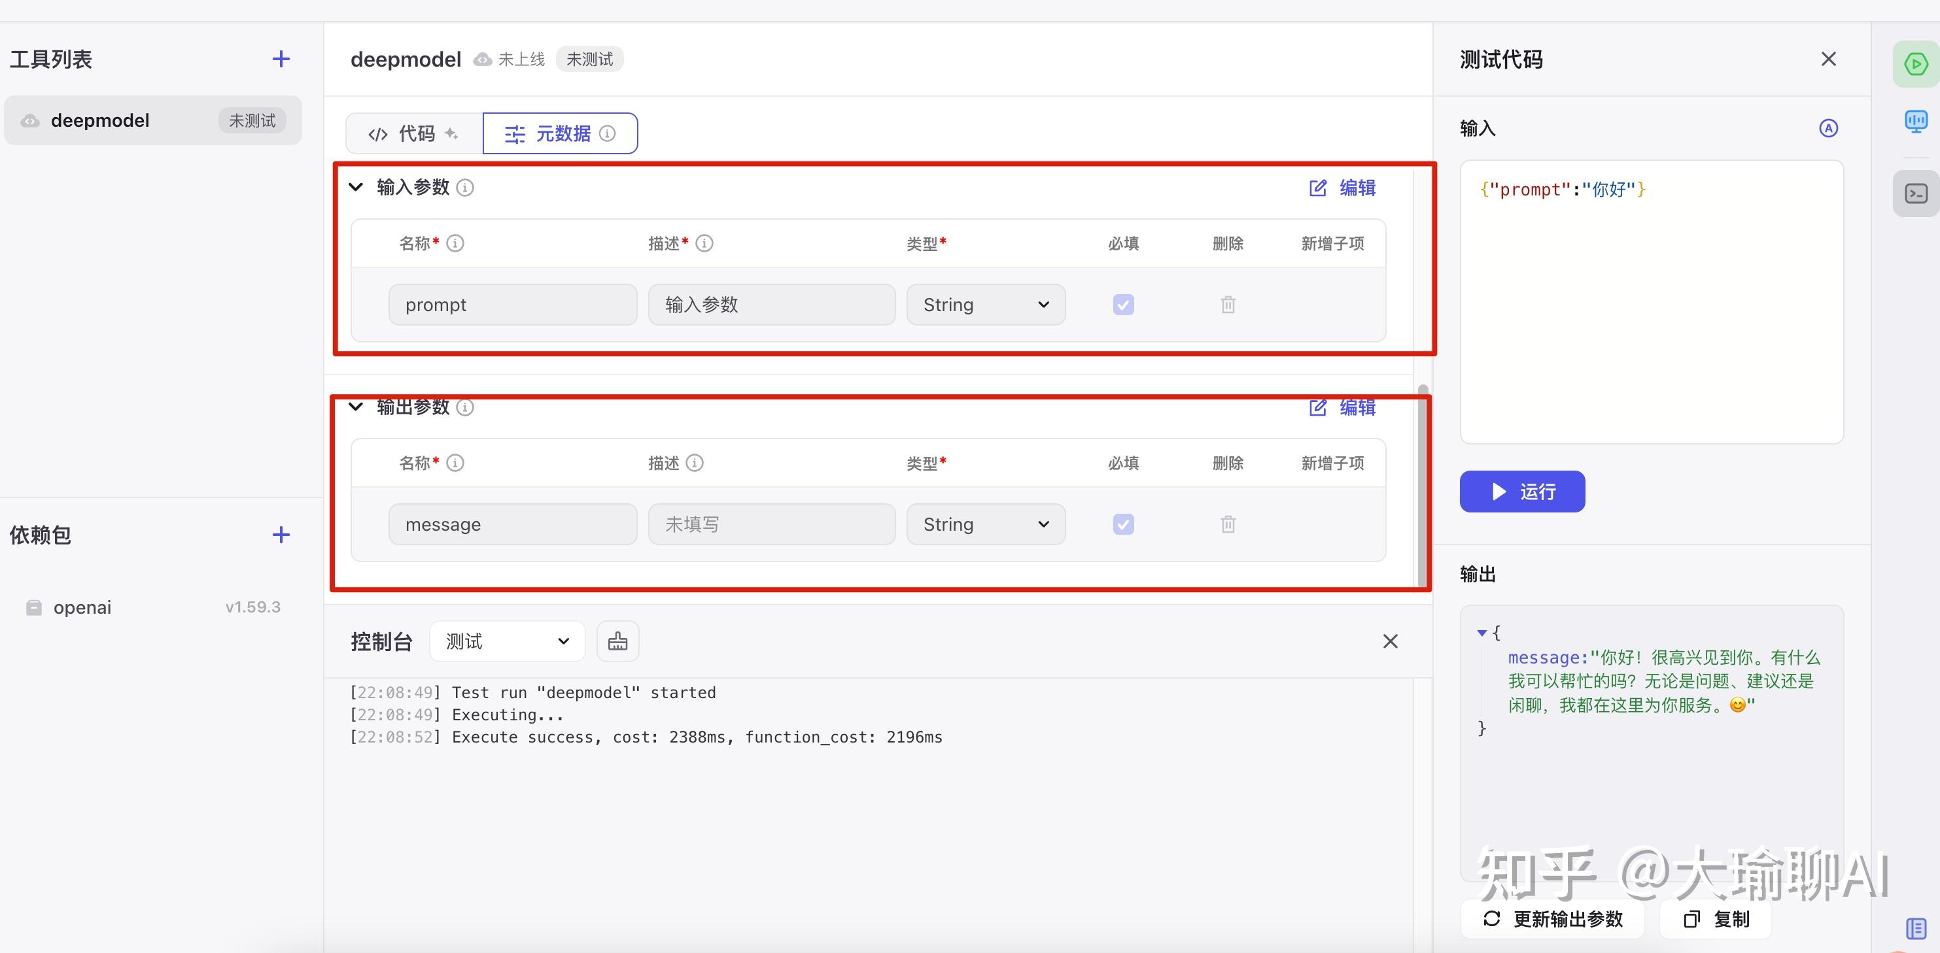The image size is (1940, 953).
Task: Open the terminal console sidebar icon
Action: tap(1915, 194)
